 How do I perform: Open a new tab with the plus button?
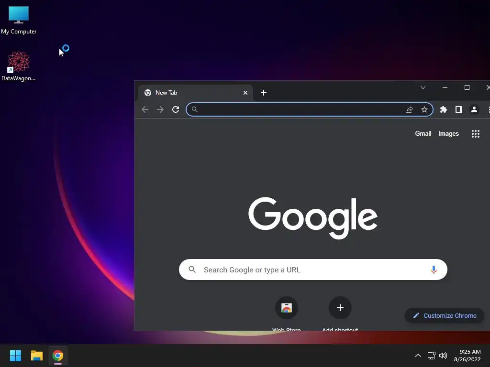(x=264, y=93)
